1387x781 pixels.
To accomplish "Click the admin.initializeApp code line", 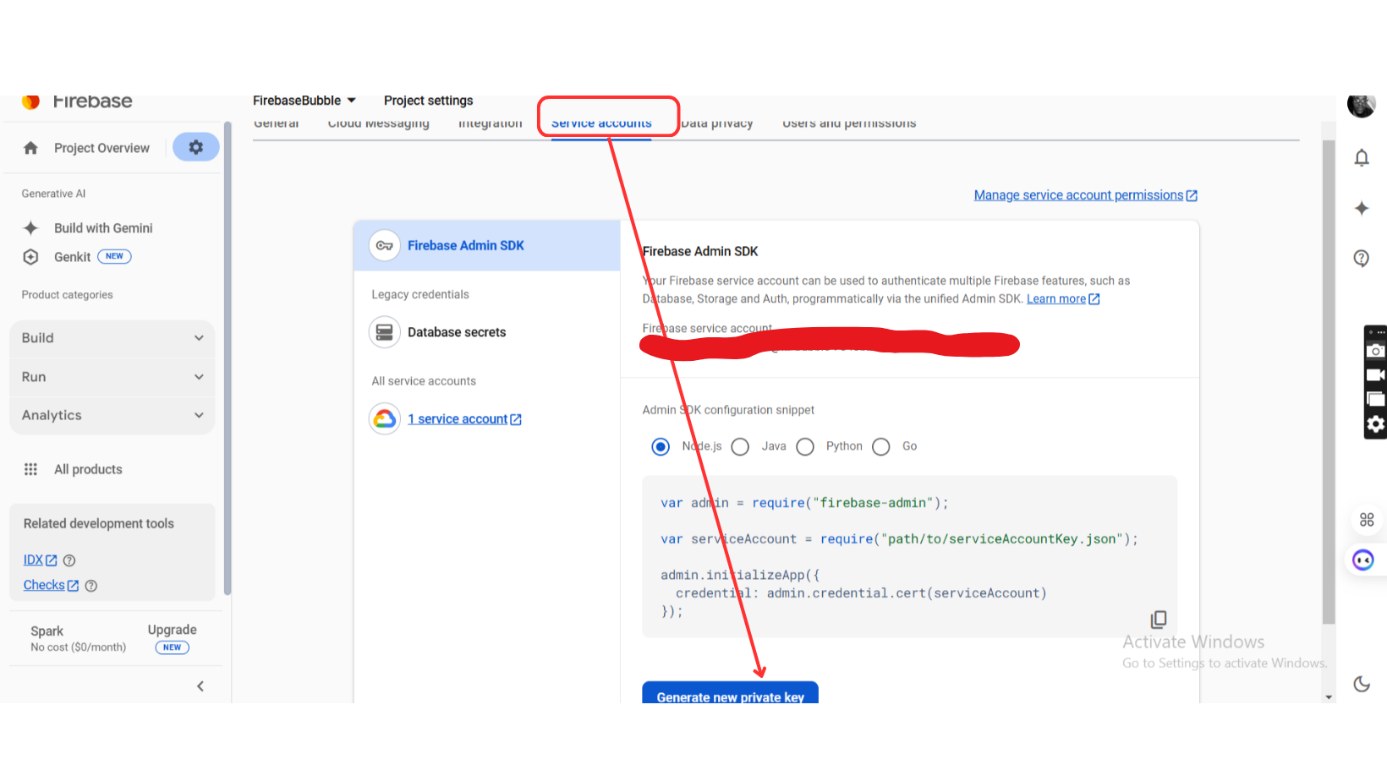I will pyautogui.click(x=740, y=576).
